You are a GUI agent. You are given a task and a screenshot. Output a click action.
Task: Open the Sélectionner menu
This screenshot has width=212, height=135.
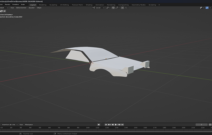[21, 8]
